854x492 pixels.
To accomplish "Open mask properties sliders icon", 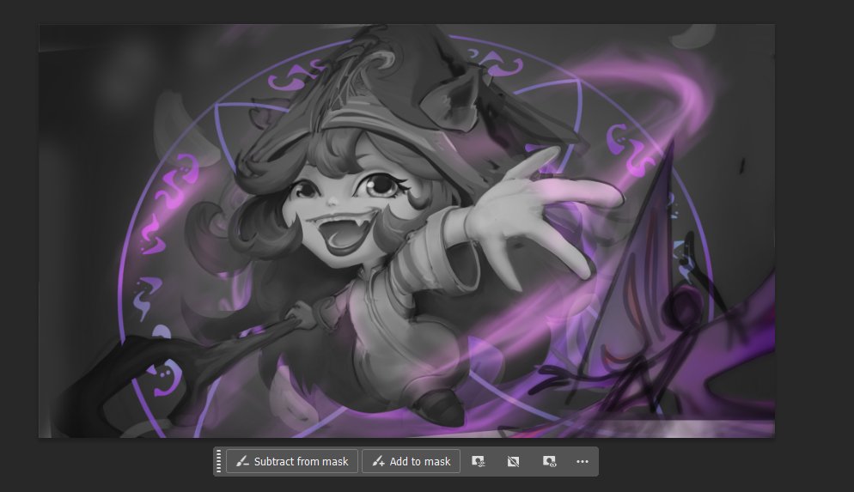I will click(479, 462).
